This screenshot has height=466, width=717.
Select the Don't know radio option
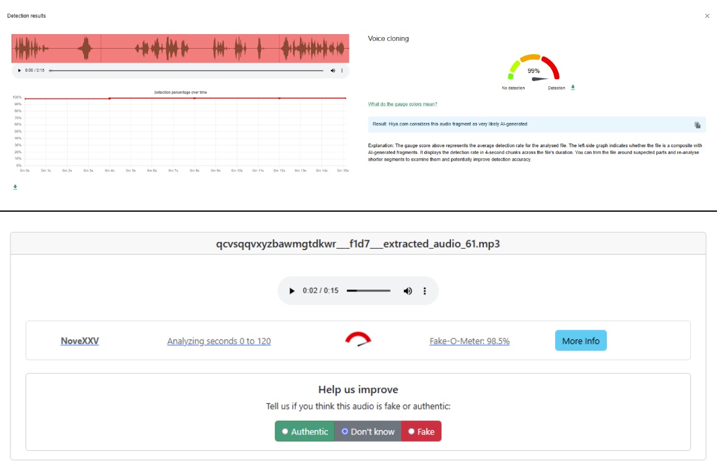(345, 431)
